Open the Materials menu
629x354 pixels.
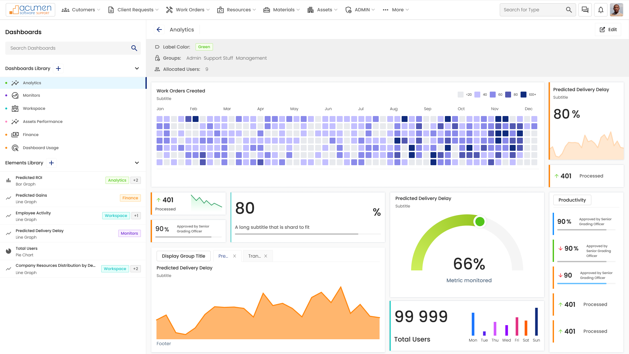[x=282, y=10]
